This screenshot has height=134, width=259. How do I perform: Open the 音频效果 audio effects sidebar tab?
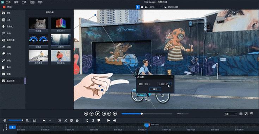click(x=13, y=40)
